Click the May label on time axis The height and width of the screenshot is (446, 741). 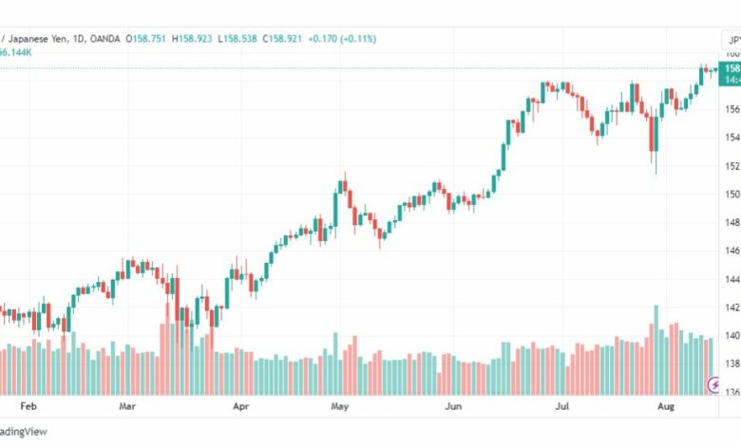(339, 406)
